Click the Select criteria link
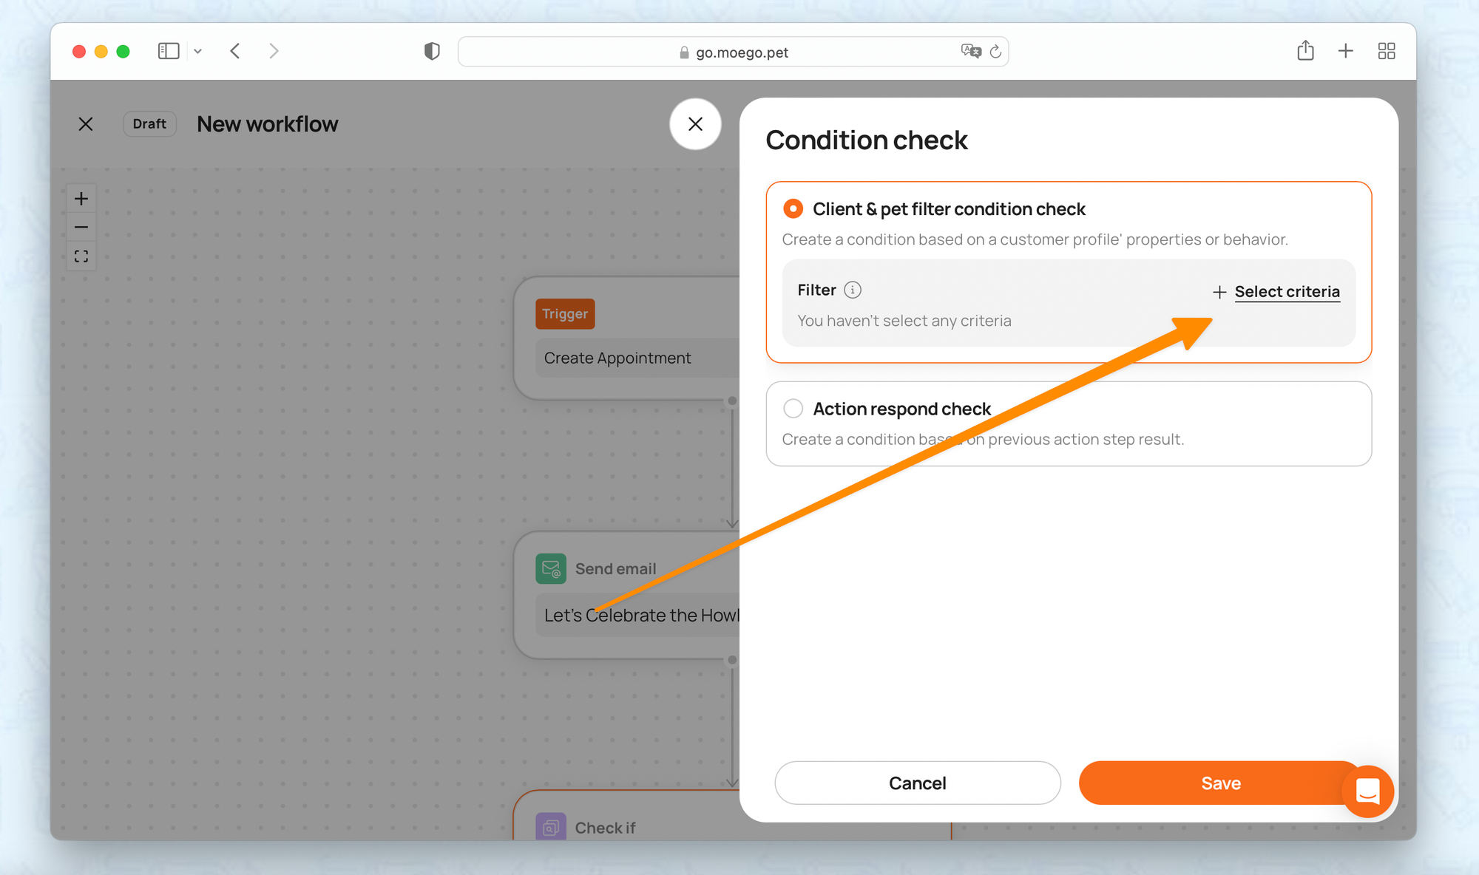1479x875 pixels. (x=1286, y=292)
